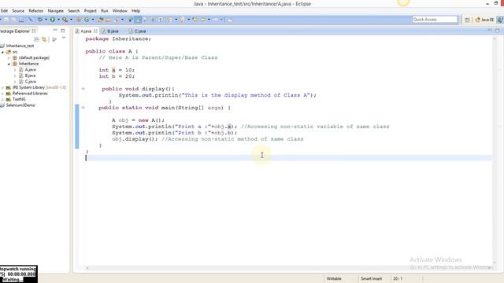Click Writable in status bar
This screenshot has width=504, height=283.
coord(334,279)
